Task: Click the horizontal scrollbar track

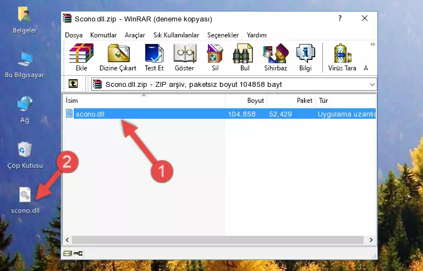Action: [x=217, y=240]
